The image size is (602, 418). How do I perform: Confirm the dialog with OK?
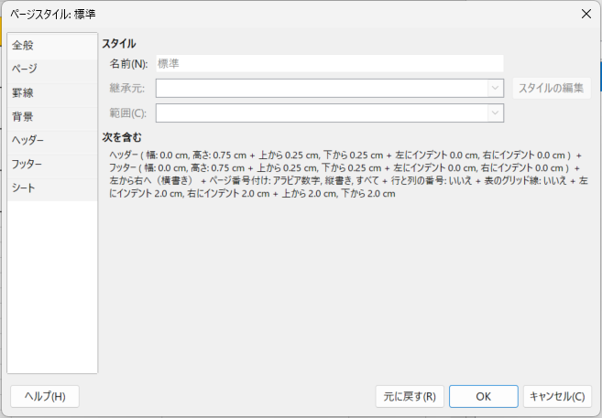483,396
